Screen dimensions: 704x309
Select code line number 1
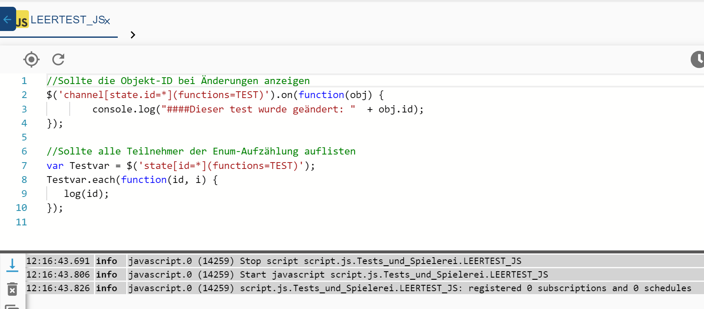[x=24, y=81]
